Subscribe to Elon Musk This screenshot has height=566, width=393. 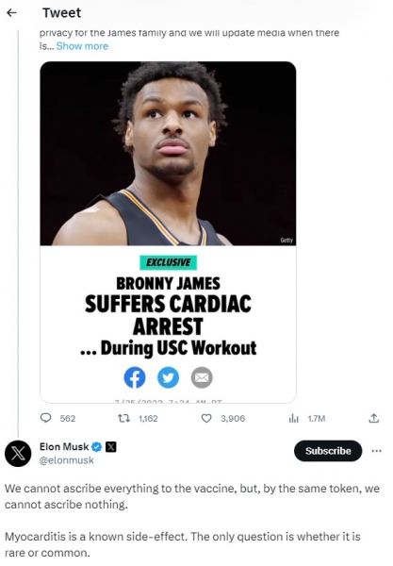[328, 451]
